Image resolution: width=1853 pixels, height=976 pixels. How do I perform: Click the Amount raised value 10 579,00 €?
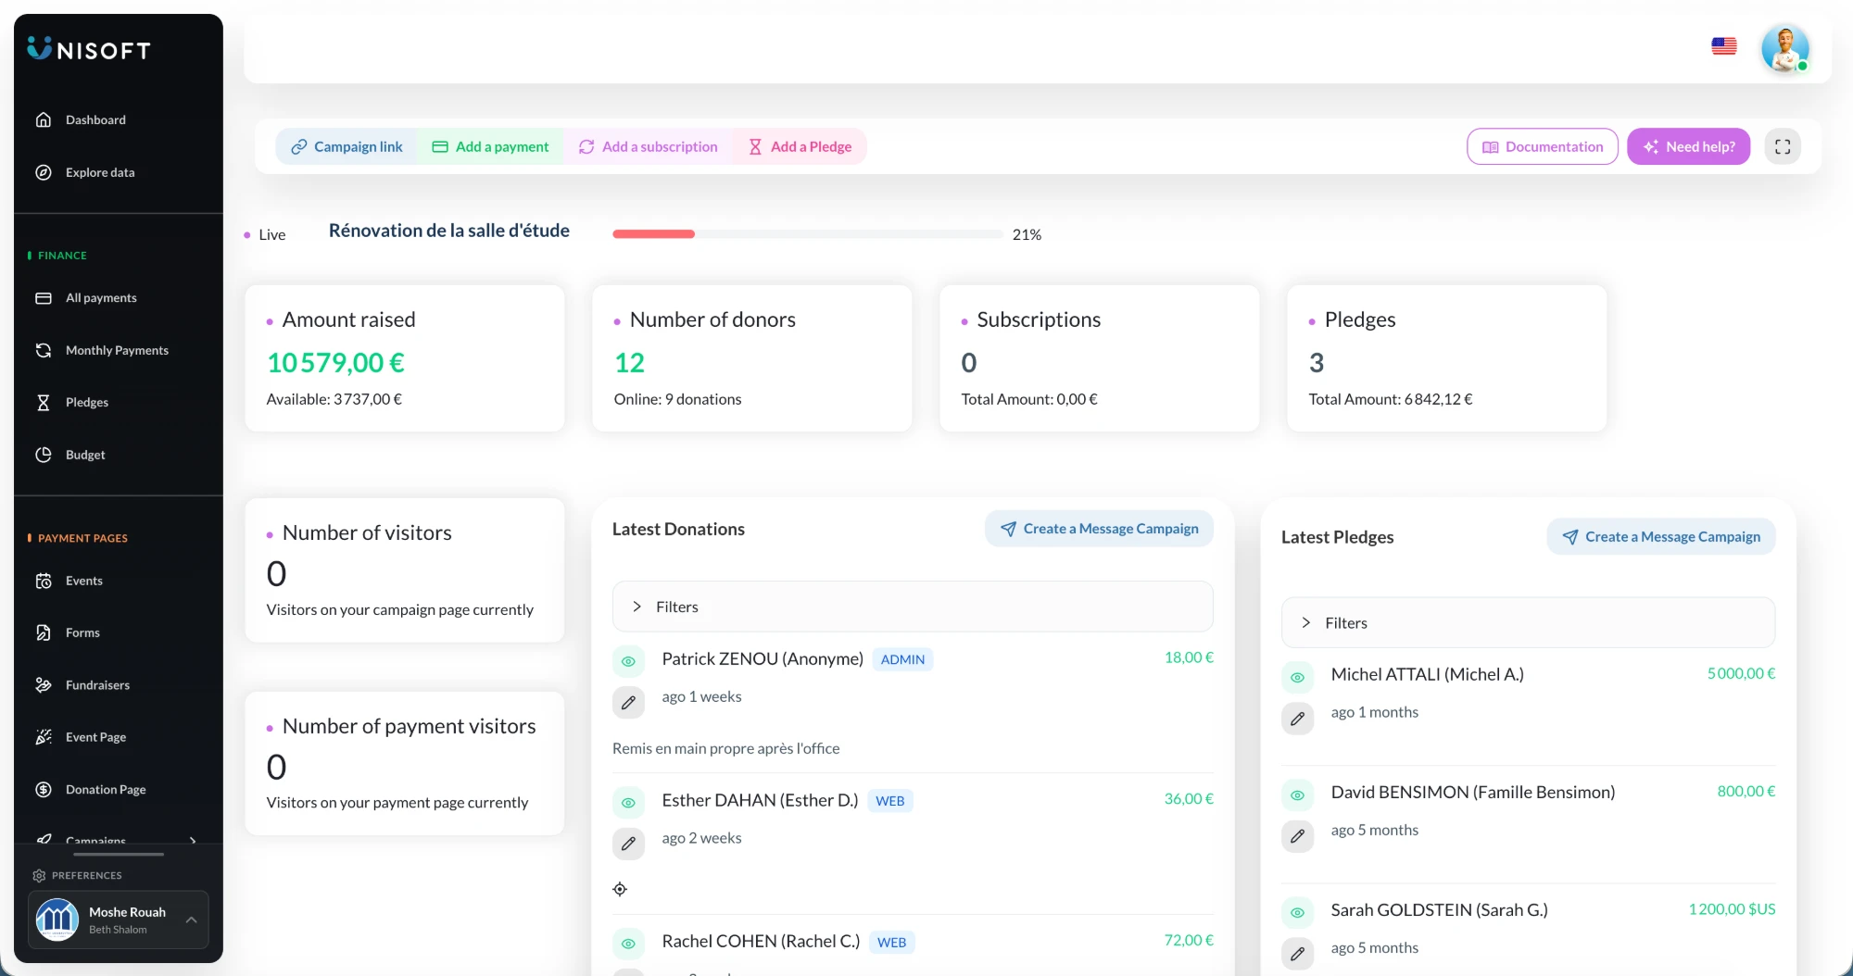coord(335,363)
